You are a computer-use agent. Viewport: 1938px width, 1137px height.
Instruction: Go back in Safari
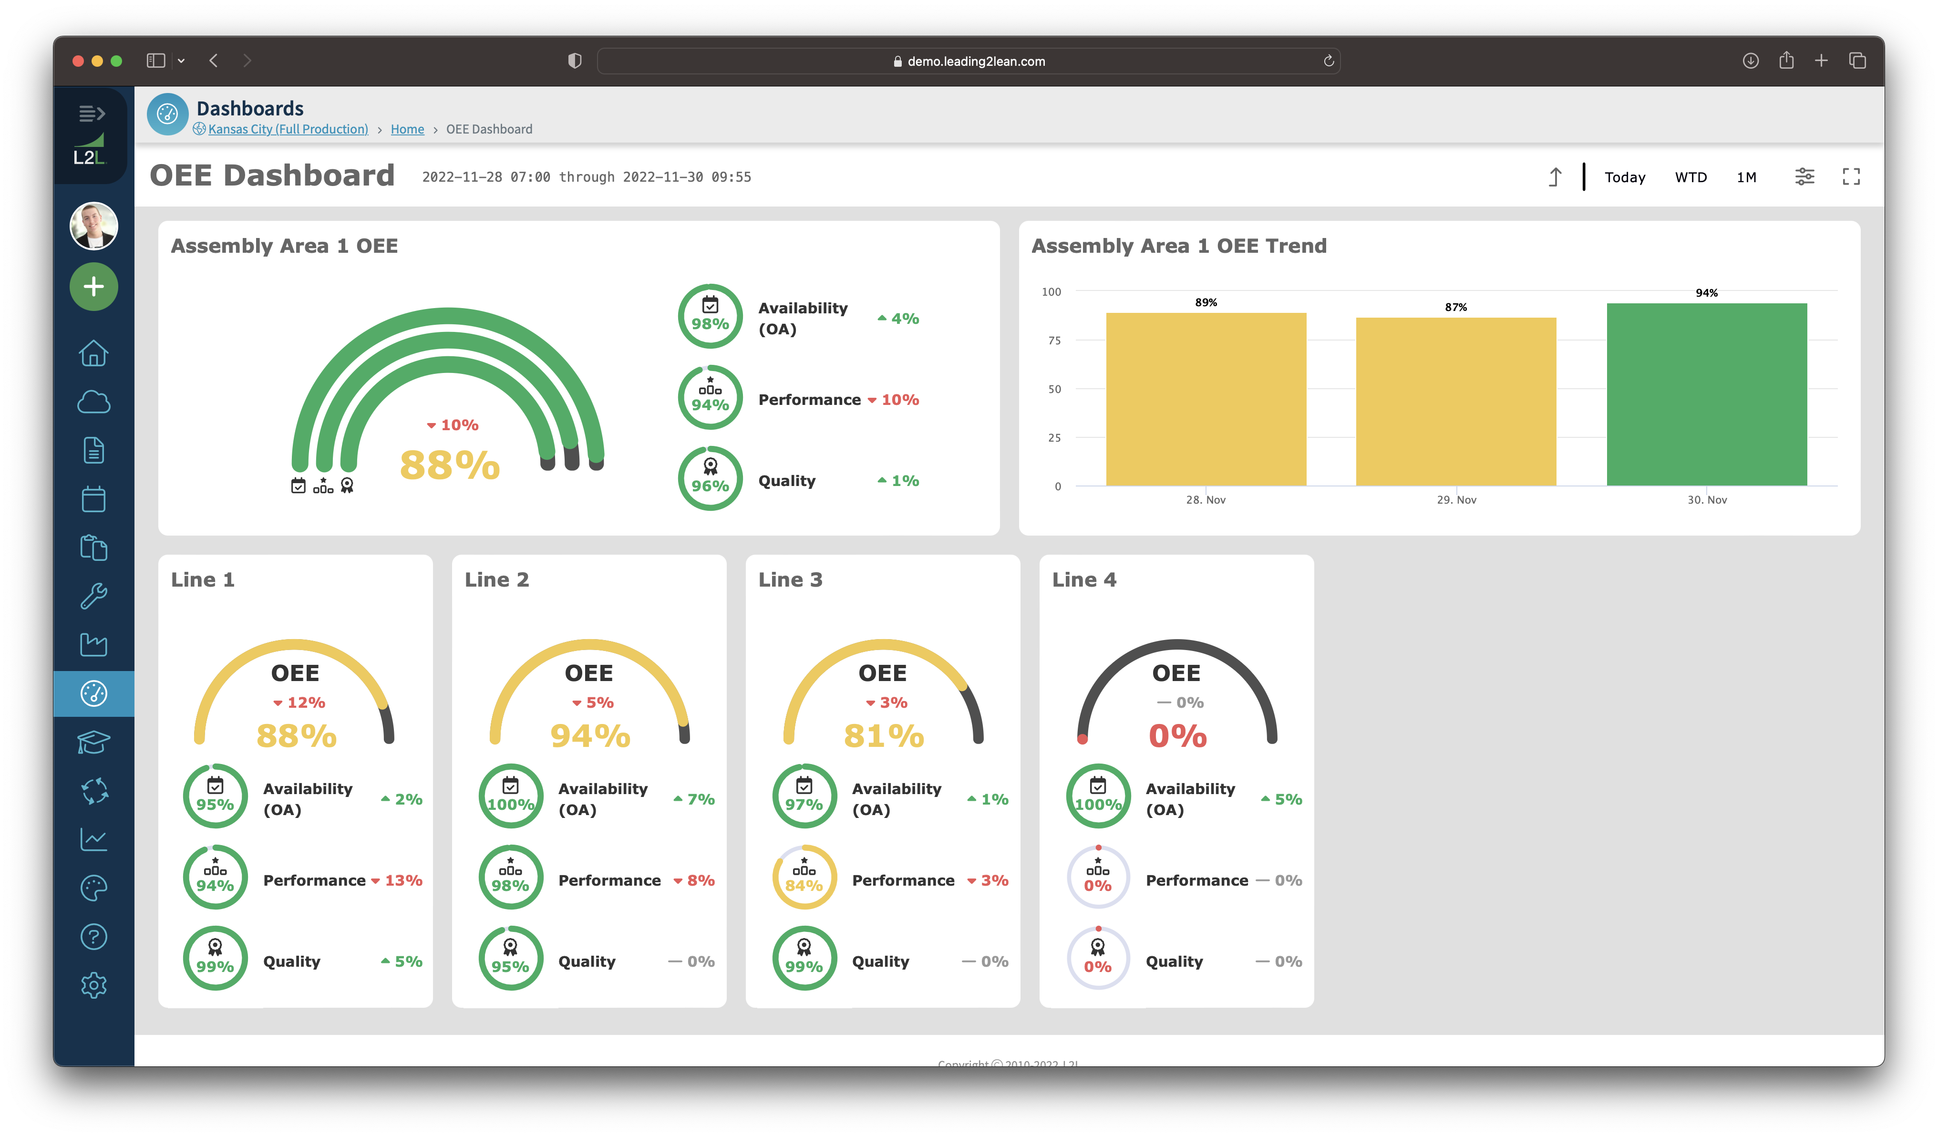click(x=214, y=61)
